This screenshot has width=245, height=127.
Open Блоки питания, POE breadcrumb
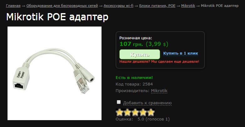coord(157,6)
